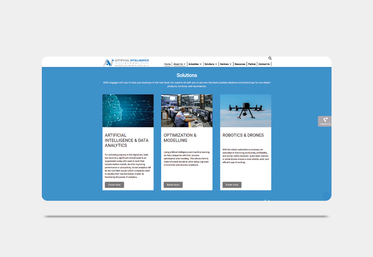This screenshot has height=257, width=373.
Task: Click Know more under Robotics & Drones
Action: tap(232, 185)
